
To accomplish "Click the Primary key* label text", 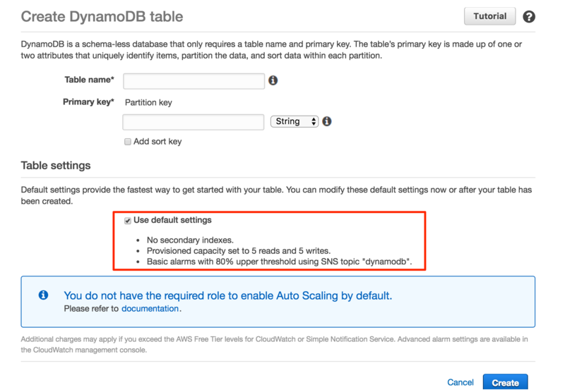I will [x=88, y=102].
